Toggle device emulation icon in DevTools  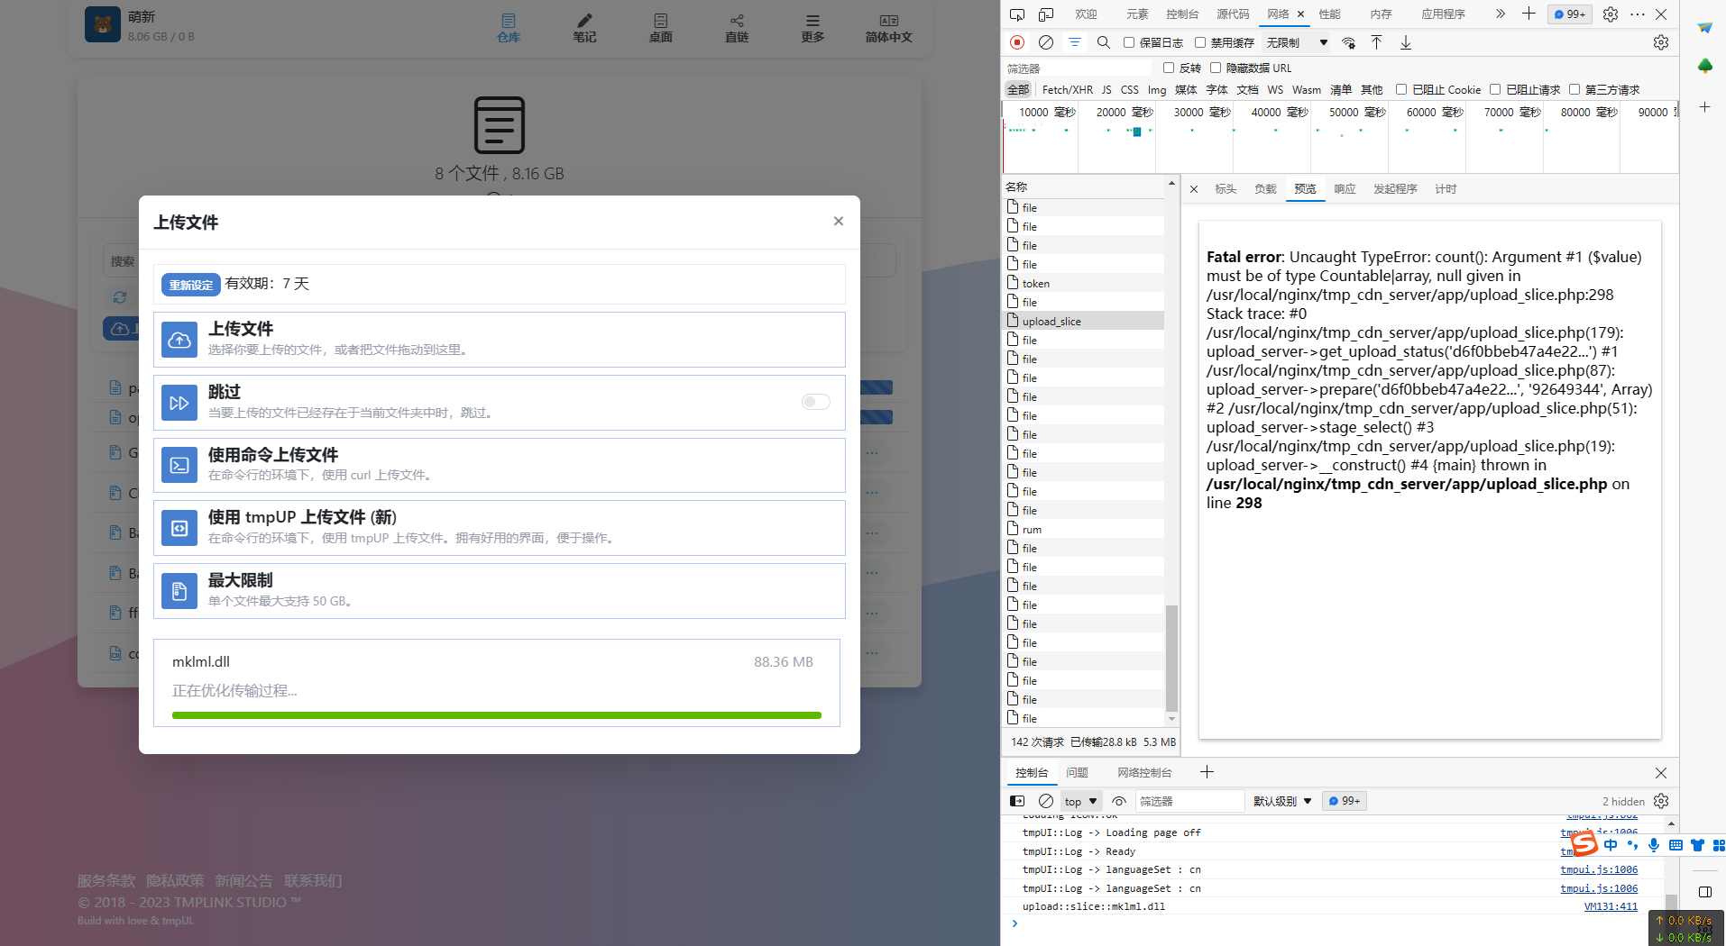[x=1046, y=14]
